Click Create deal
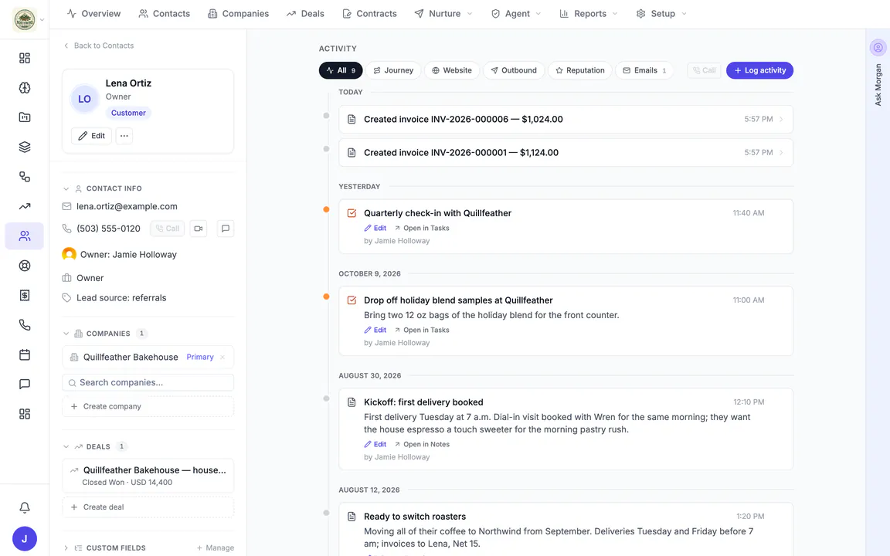 148,507
